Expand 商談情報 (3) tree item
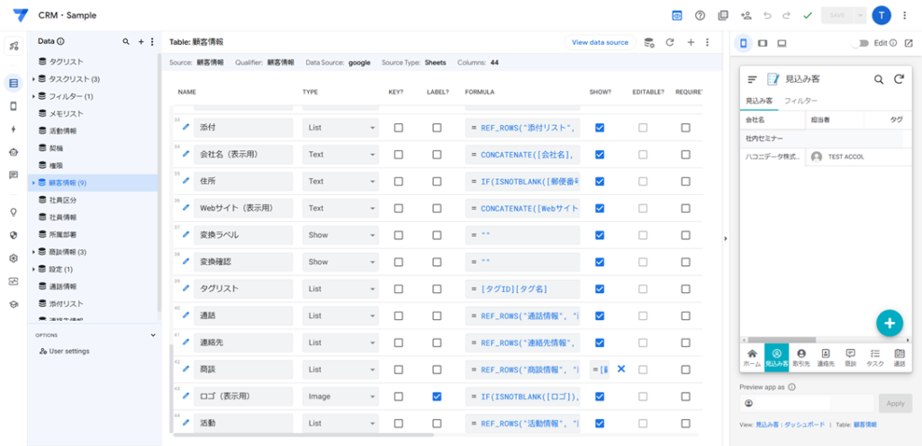Viewport: 922px width, 446px height. click(x=33, y=253)
